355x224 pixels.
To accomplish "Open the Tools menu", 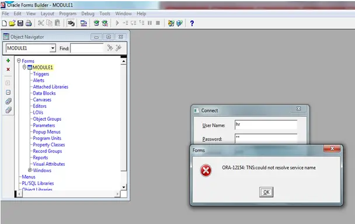I will [x=105, y=13].
